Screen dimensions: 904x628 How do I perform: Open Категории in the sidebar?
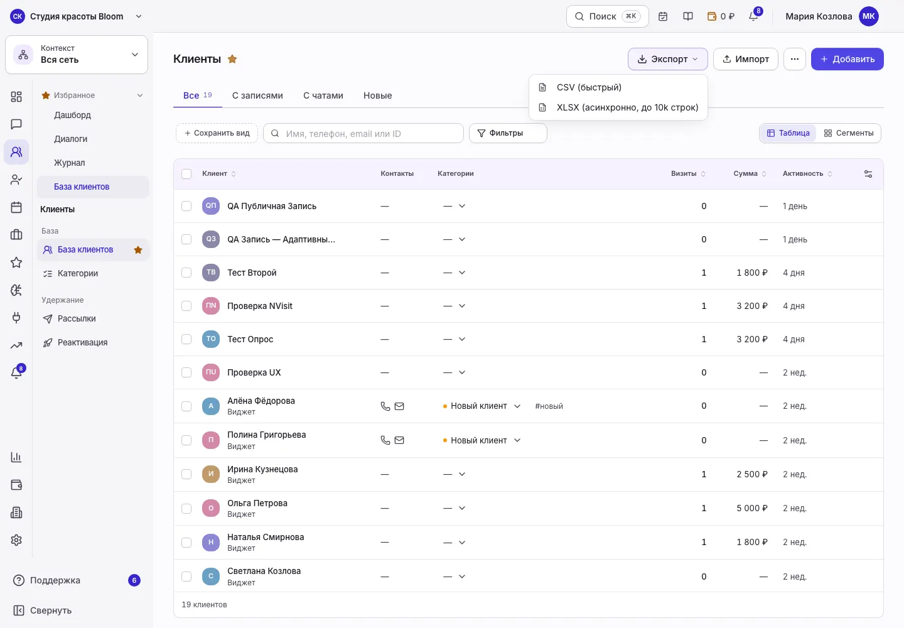click(x=93, y=274)
